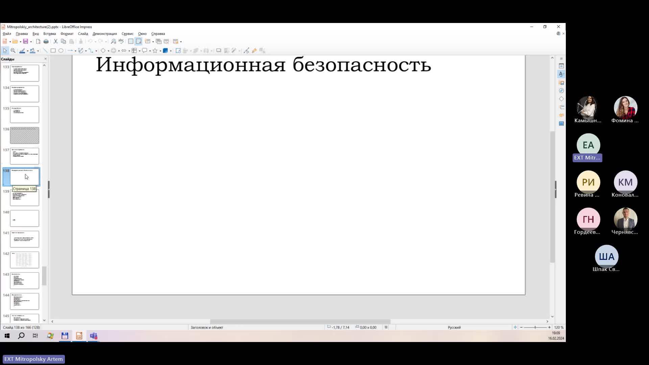This screenshot has height=365, width=649.
Task: Select the Flowchart shapes tool
Action: tap(134, 51)
